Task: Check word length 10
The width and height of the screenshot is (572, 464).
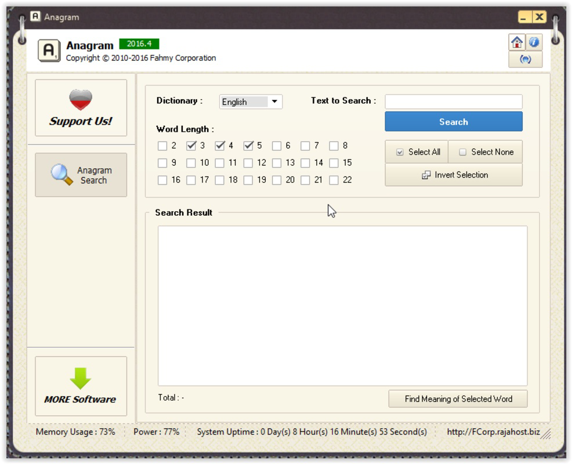Action: tap(191, 163)
